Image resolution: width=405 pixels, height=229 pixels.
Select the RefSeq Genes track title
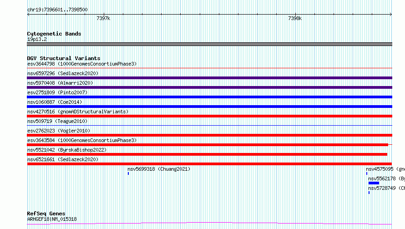[46, 214]
